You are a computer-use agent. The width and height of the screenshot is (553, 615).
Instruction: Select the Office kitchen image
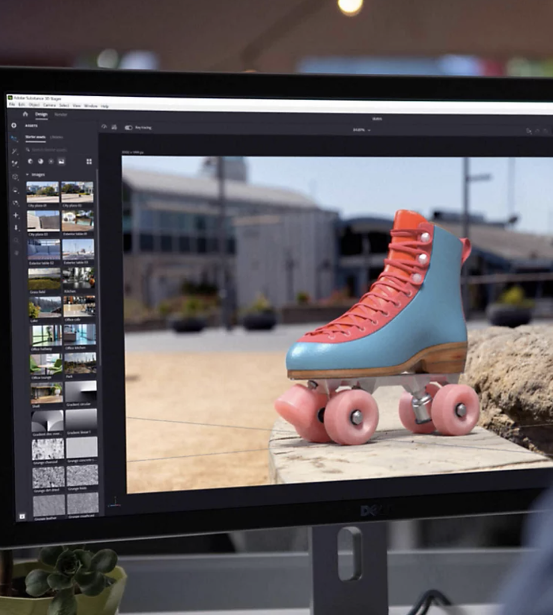[x=80, y=335]
